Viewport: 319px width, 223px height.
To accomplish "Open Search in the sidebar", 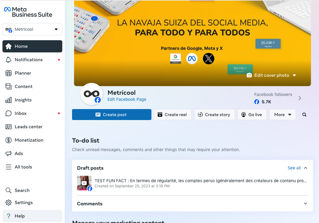I will coord(32,190).
